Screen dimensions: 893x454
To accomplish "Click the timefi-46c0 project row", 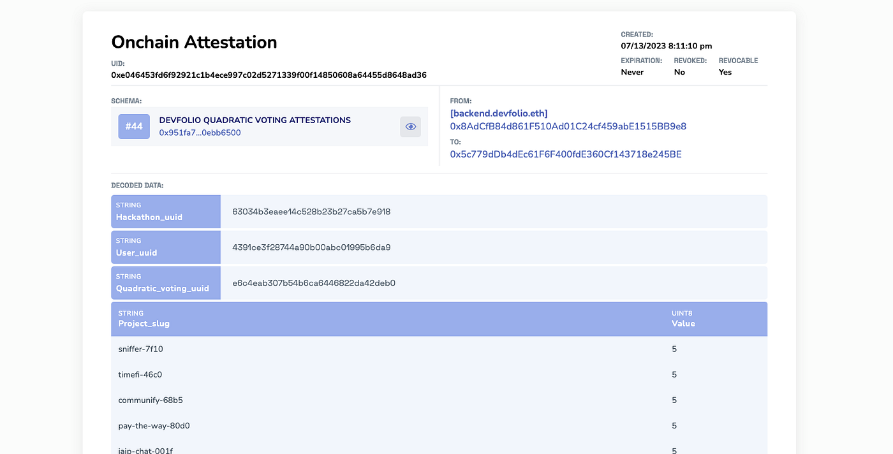I will [439, 375].
